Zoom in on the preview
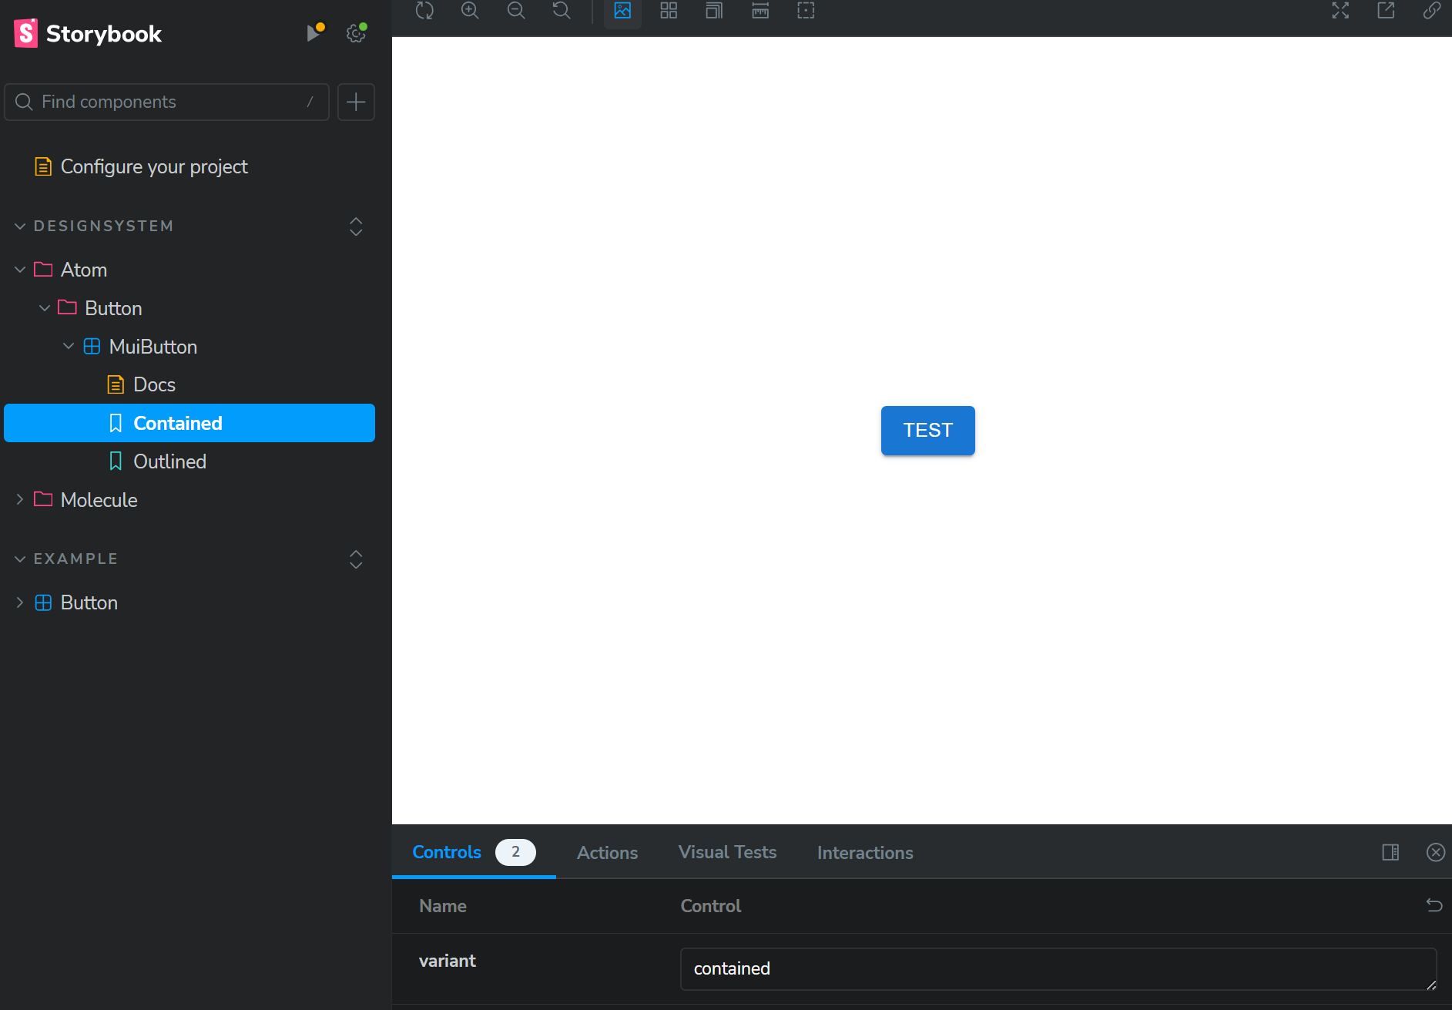This screenshot has width=1452, height=1010. tap(470, 11)
